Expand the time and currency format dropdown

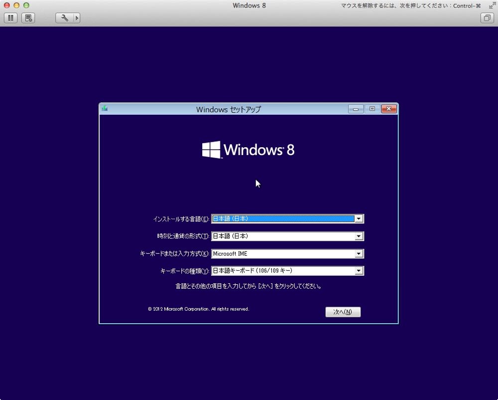click(x=359, y=236)
